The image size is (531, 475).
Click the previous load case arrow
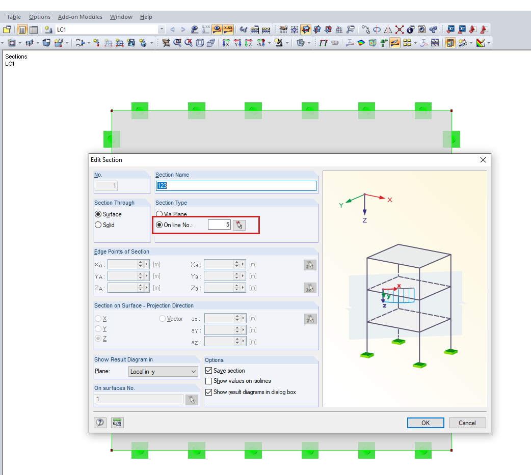click(x=172, y=30)
